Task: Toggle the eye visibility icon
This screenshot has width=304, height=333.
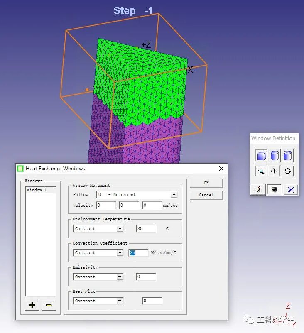Action: pyautogui.click(x=274, y=189)
